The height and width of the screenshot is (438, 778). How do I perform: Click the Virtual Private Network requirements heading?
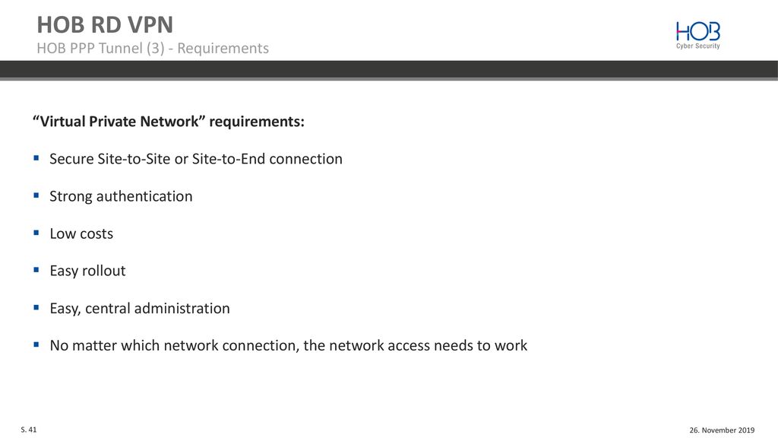(168, 121)
